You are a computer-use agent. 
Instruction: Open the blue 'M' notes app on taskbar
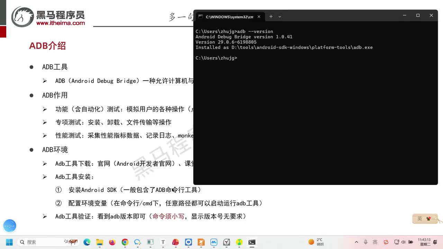tap(214, 242)
